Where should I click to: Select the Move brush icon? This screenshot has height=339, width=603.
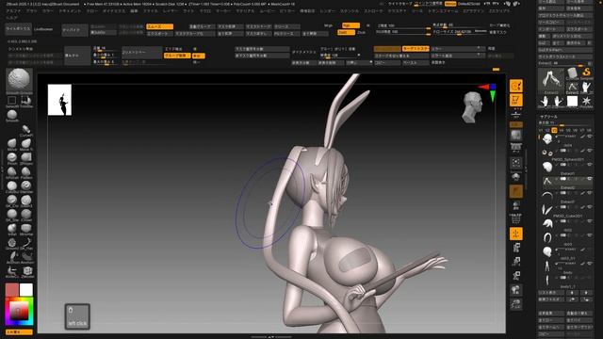click(12, 143)
